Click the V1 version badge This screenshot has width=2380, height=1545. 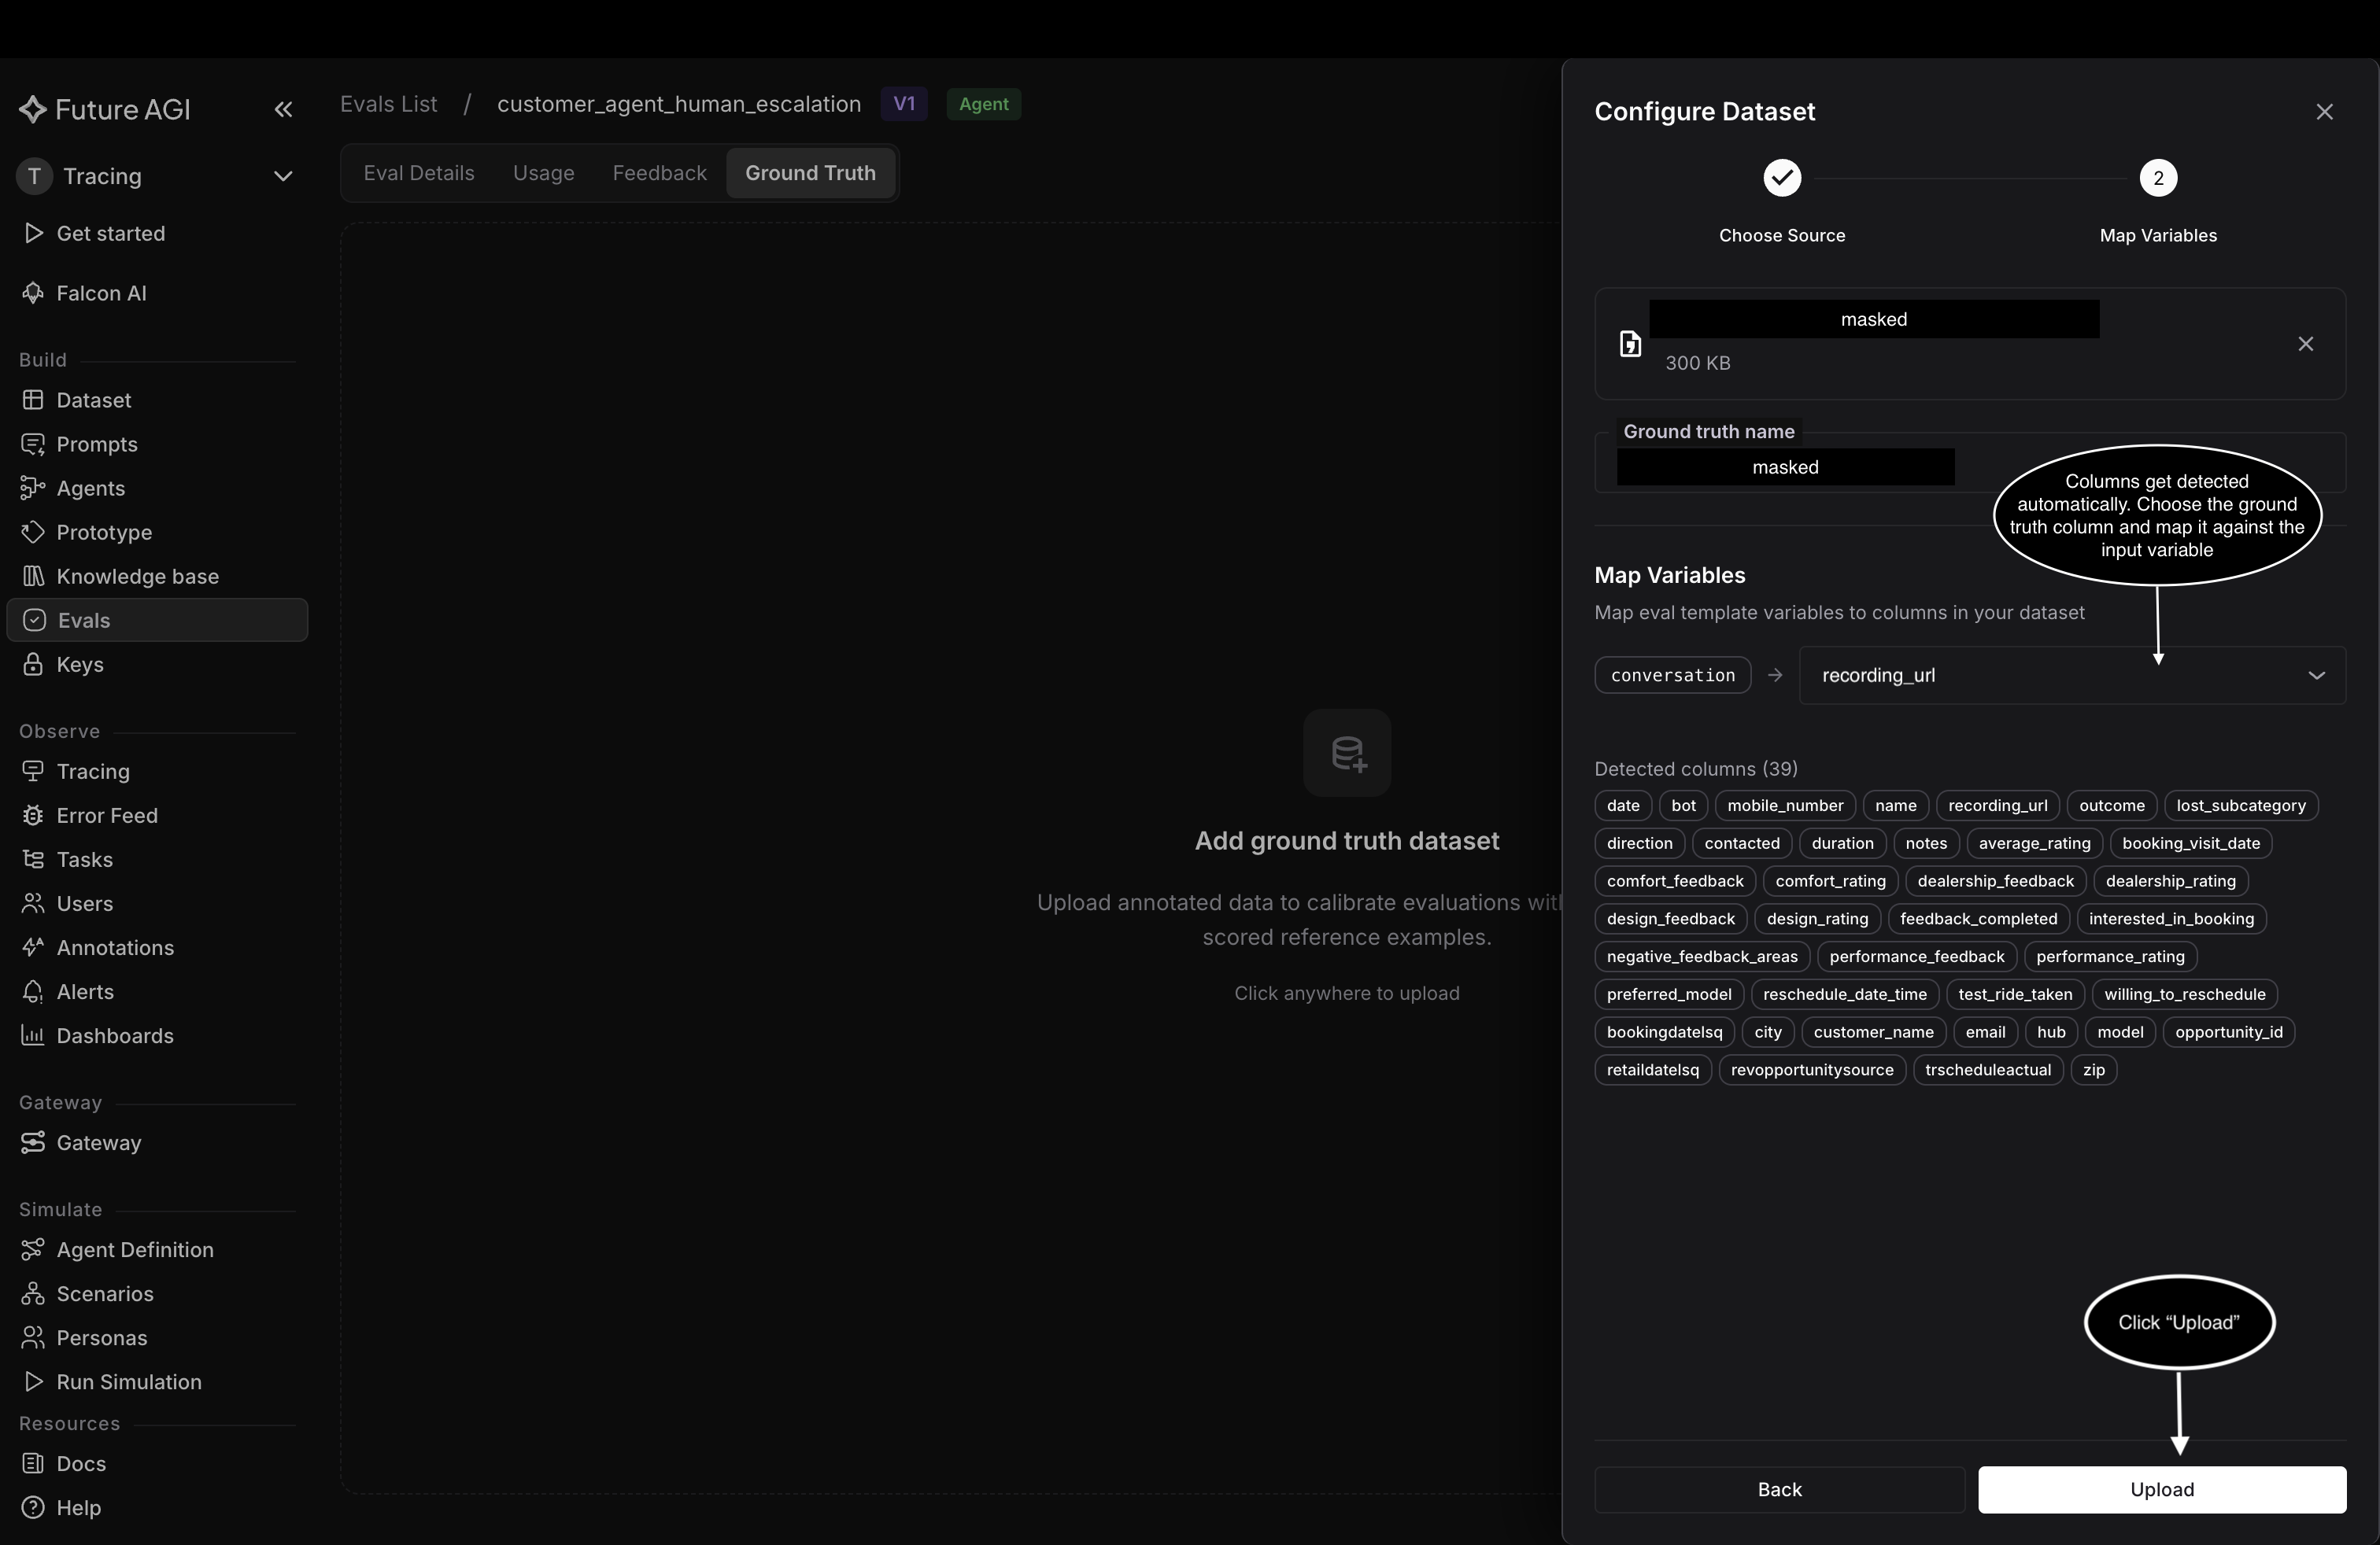[904, 104]
